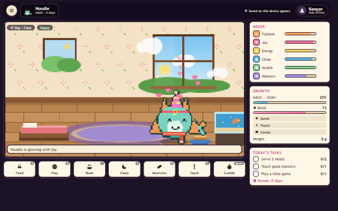
Task: Click the pink bed in the room
Action: click(44, 131)
